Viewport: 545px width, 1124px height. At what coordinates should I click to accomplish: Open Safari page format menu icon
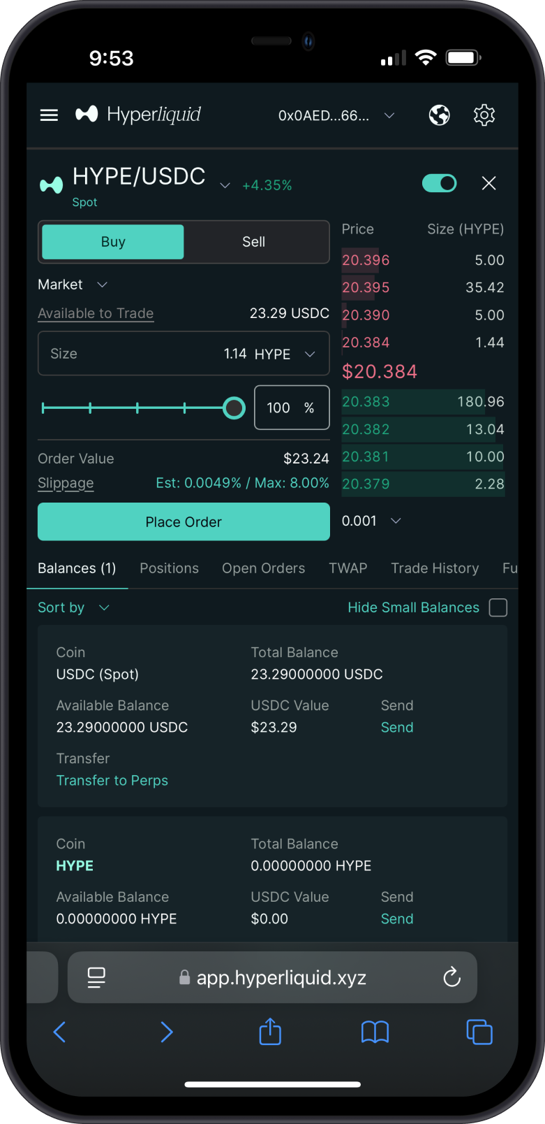tap(96, 977)
